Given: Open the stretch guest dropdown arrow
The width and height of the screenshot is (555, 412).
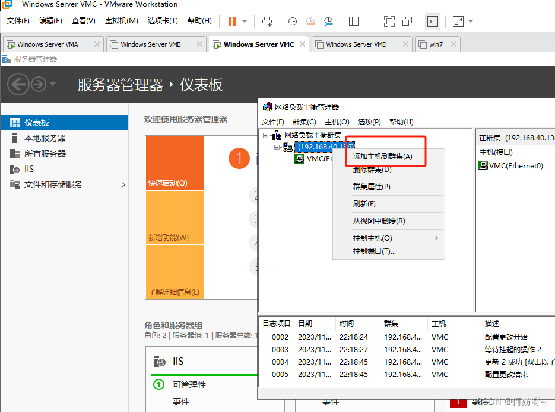Looking at the screenshot, I should (x=471, y=21).
